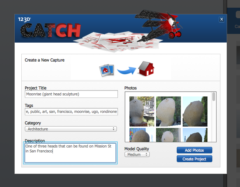Click the Project Title input field
Screen dimensions: 240x187
pyautogui.click(x=71, y=94)
